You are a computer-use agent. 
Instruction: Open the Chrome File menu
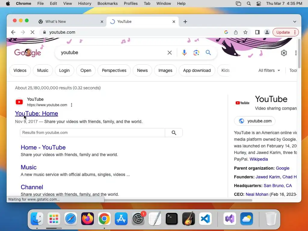coord(41,4)
